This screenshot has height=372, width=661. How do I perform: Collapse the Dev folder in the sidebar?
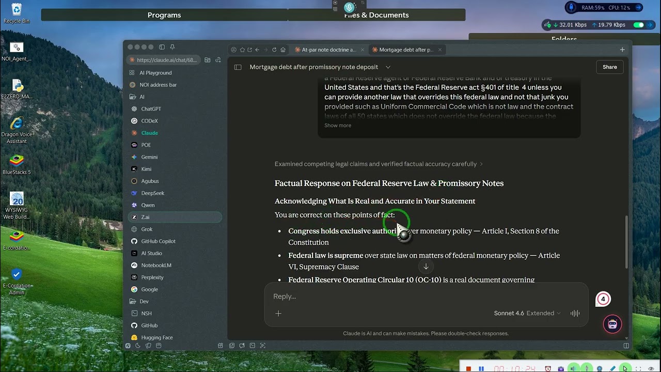click(176, 302)
